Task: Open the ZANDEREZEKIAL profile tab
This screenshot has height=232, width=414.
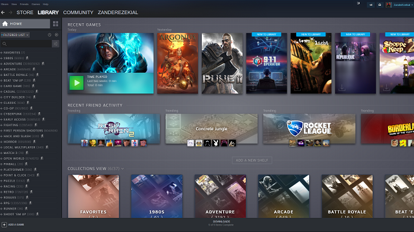Action: (x=118, y=12)
